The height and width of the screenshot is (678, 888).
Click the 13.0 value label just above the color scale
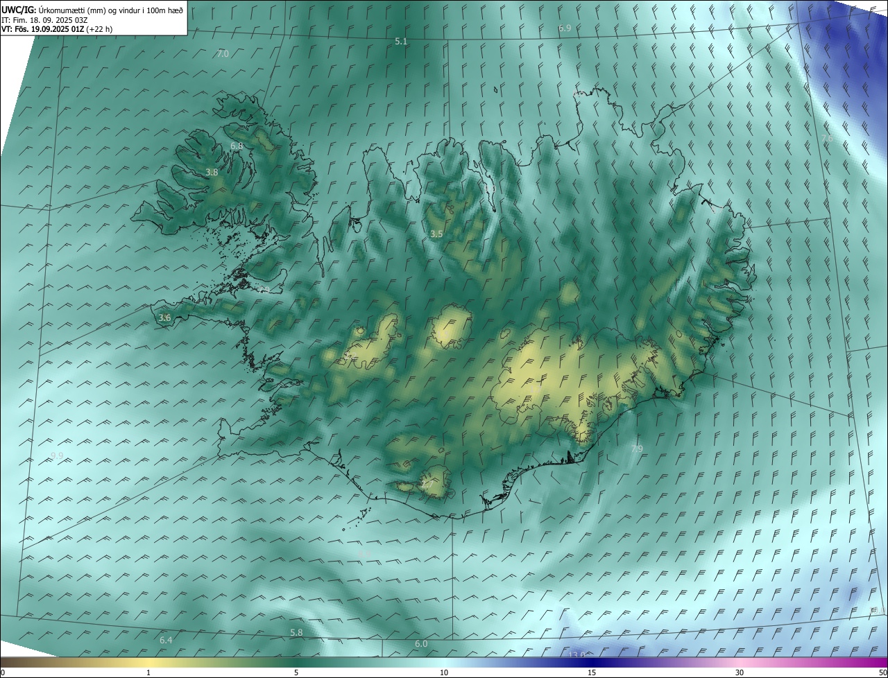[577, 655]
